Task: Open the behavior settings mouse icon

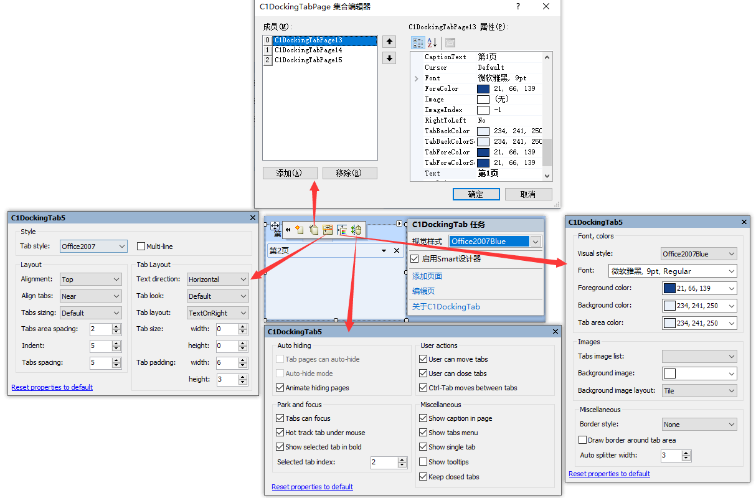Action: (356, 230)
